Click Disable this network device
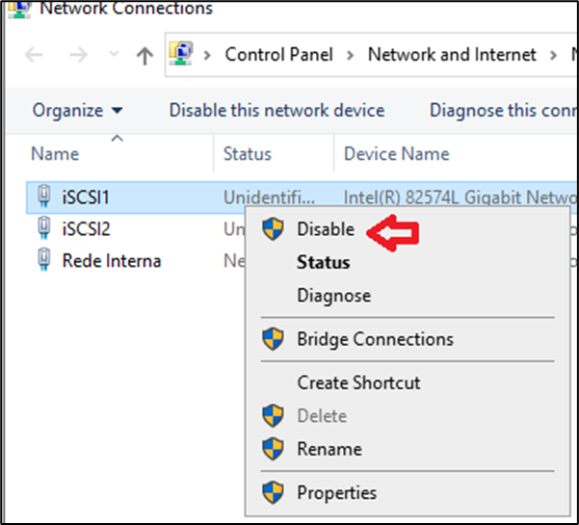Viewport: 579px width, 525px height. point(276,110)
